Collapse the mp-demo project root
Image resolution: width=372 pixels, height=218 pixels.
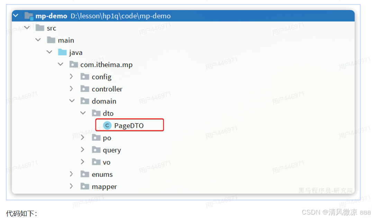click(x=16, y=16)
